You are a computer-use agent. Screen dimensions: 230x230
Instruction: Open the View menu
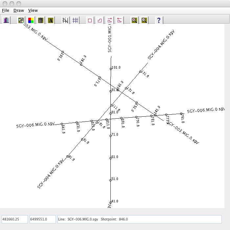coord(33,11)
